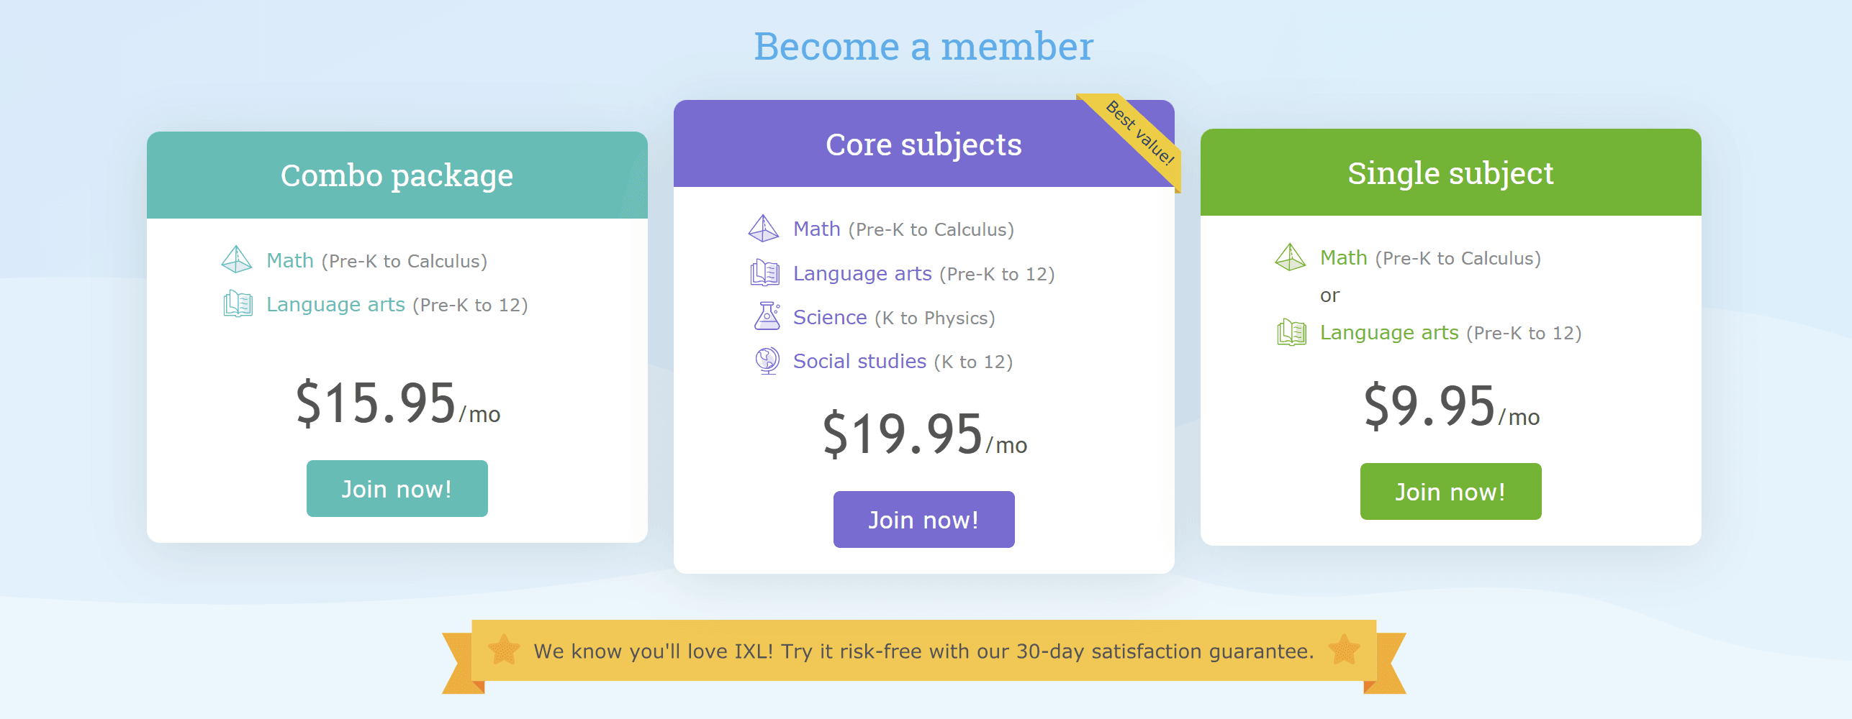
Task: Select the Math icon in Single subject plan
Action: [x=1290, y=255]
